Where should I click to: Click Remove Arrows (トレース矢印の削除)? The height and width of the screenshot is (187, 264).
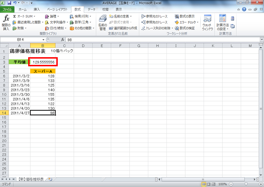(157, 28)
